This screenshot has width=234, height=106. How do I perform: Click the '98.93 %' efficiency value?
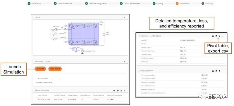point(183,62)
